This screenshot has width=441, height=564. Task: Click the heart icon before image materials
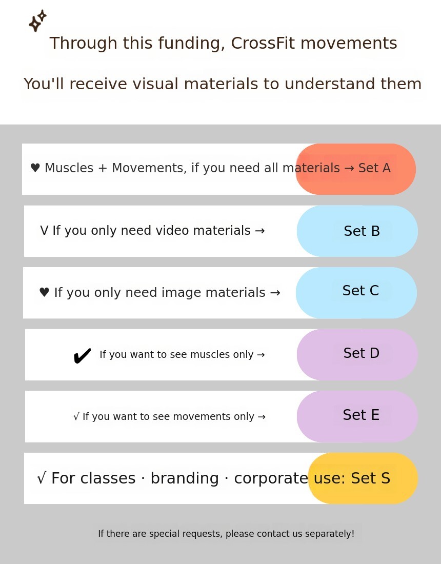click(x=44, y=292)
